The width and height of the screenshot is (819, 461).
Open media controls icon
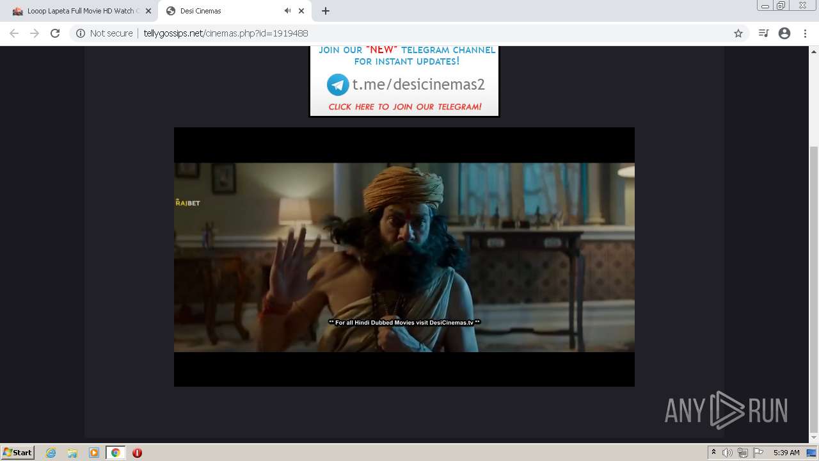click(763, 33)
